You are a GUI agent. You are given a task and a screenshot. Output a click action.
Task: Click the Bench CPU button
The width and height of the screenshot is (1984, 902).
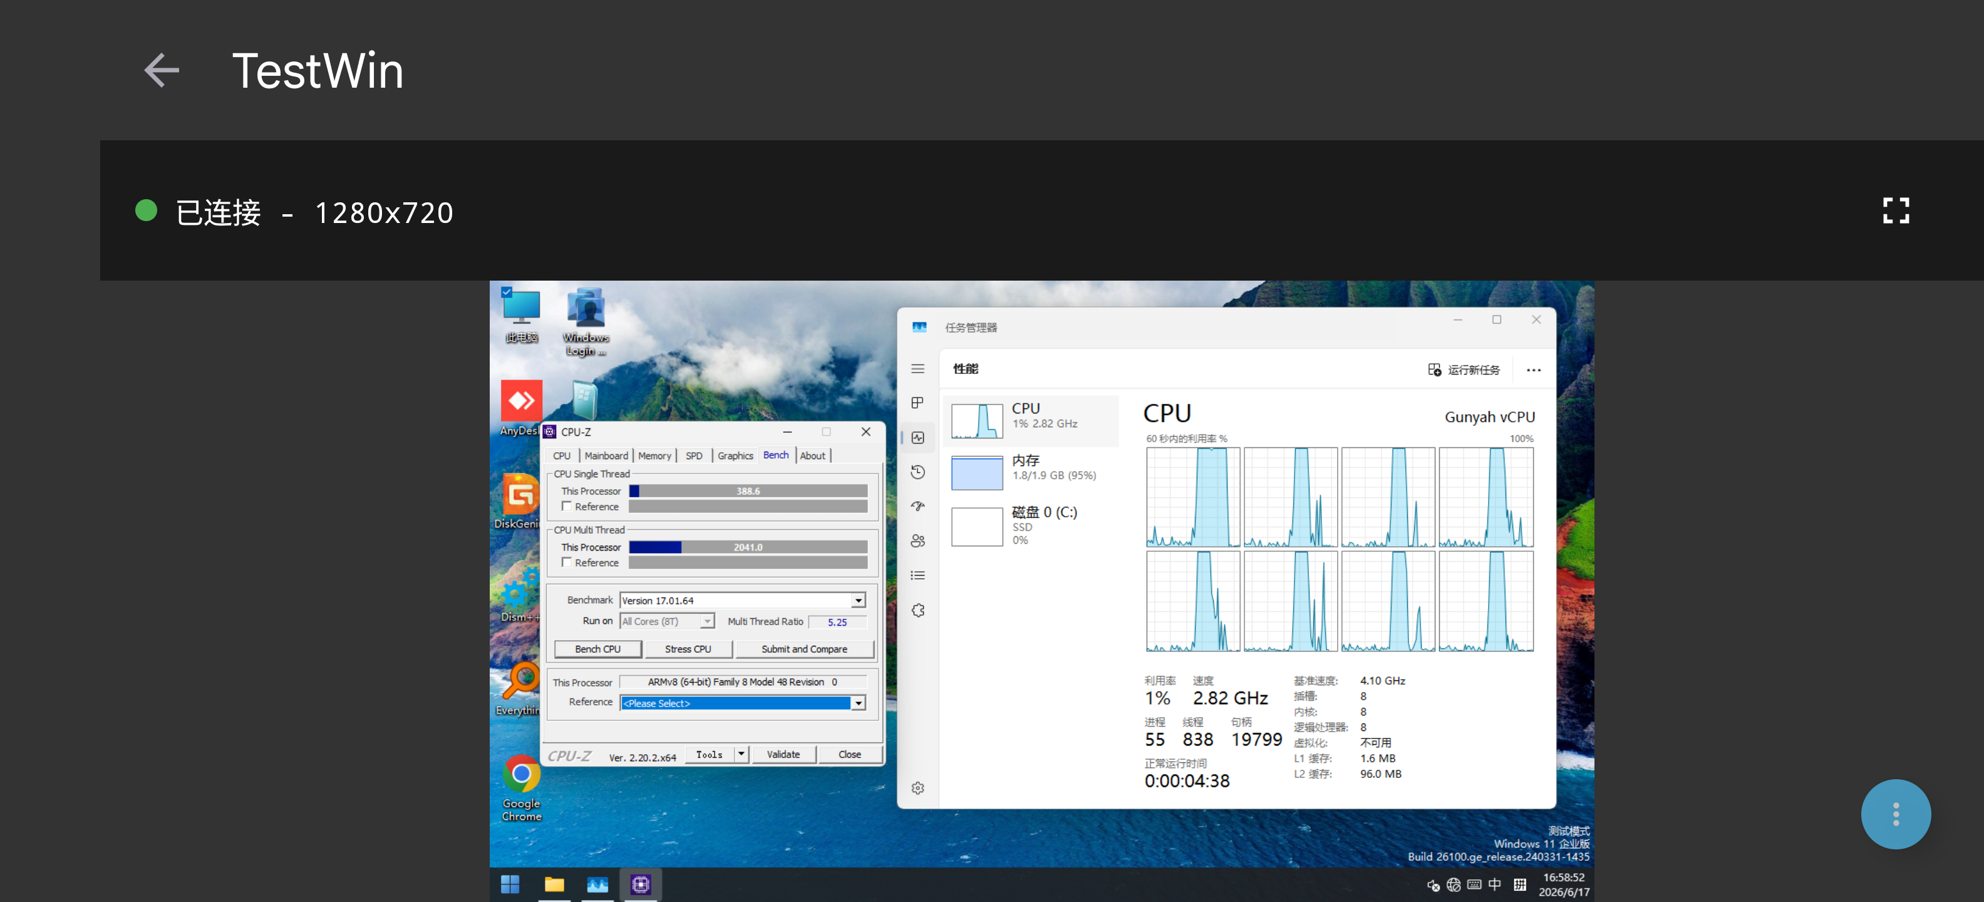pos(597,648)
